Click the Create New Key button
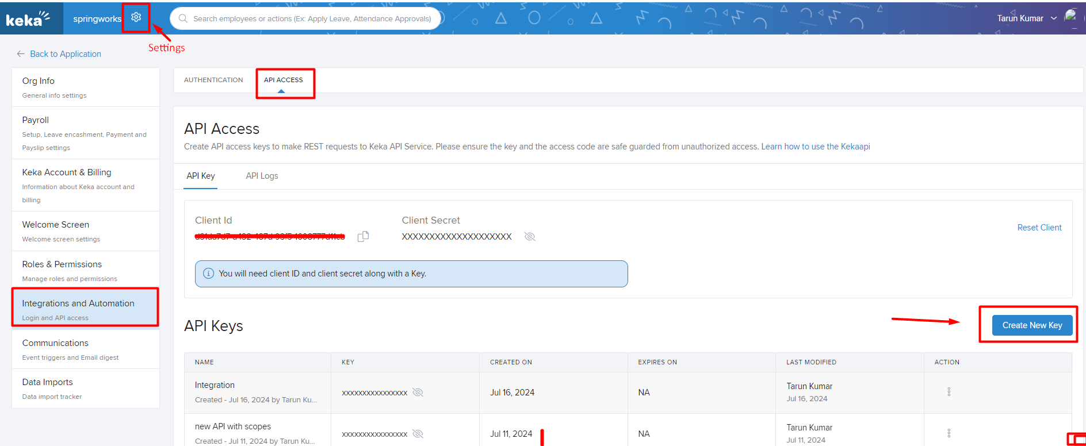 (1032, 325)
